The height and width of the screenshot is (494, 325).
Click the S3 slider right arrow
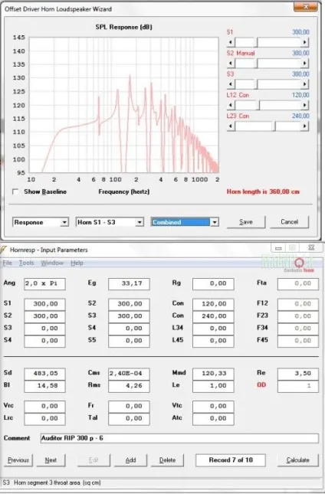[304, 84]
